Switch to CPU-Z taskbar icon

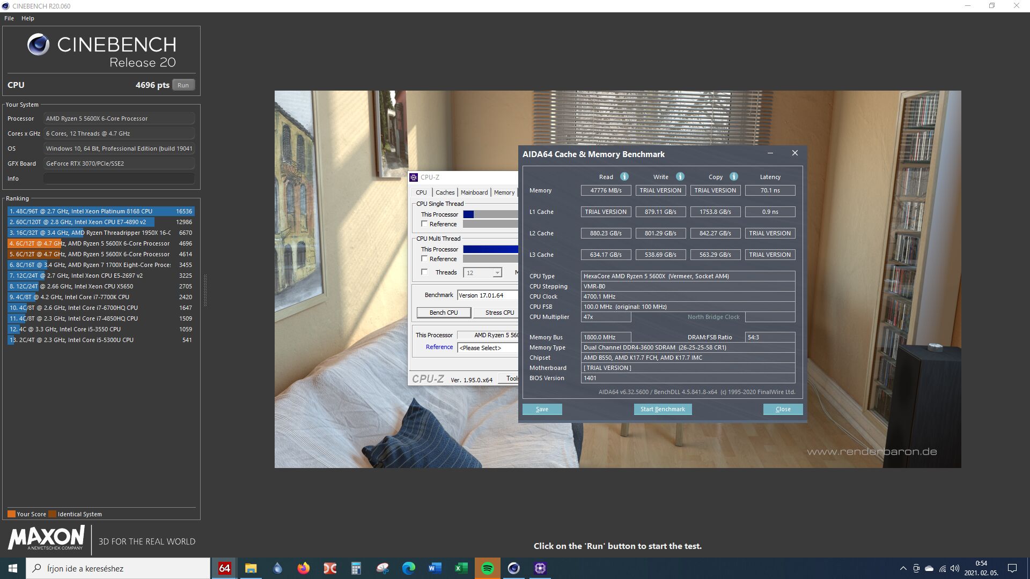(x=540, y=568)
